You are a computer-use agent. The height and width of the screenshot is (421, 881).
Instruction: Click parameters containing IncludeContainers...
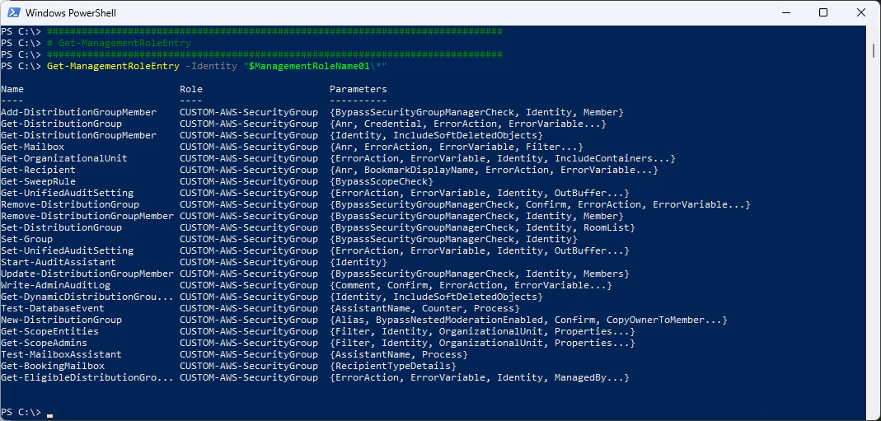502,158
